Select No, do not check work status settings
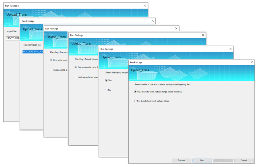This screenshot has width=257, height=167. click(135, 101)
